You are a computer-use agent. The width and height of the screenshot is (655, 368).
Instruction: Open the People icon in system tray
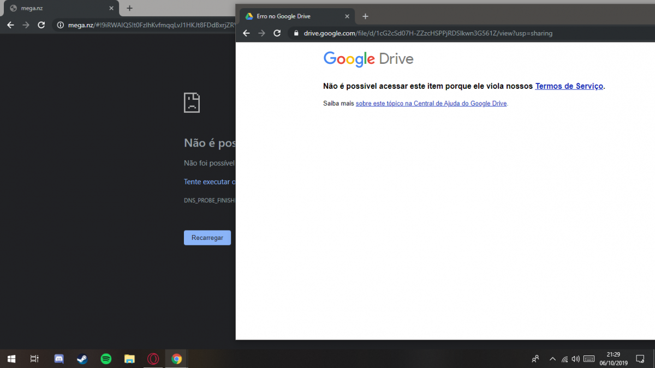click(x=535, y=359)
